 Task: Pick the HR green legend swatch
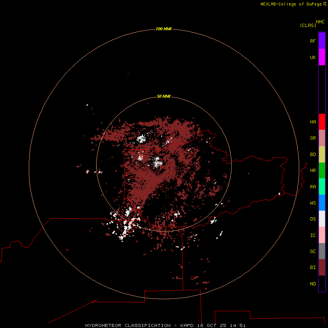(x=322, y=171)
